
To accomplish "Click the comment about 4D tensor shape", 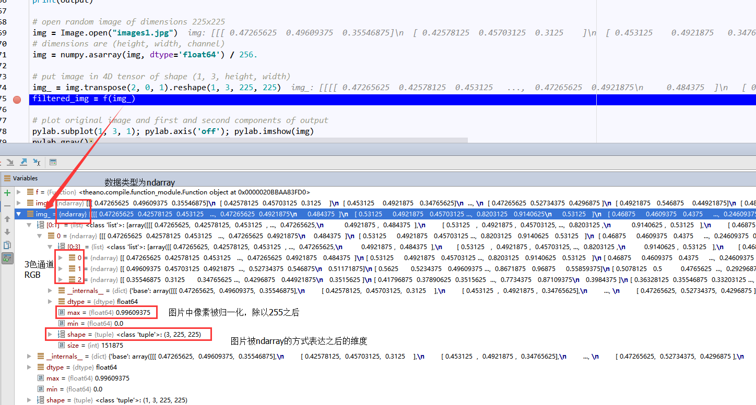I will (161, 76).
